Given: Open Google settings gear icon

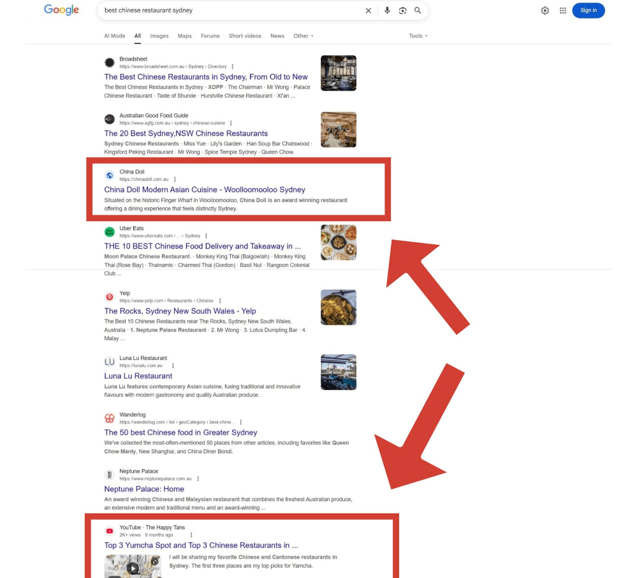Looking at the screenshot, I should tap(545, 11).
